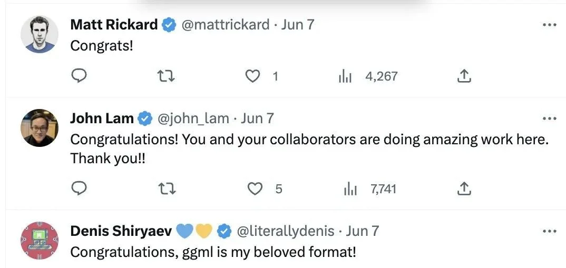Open Matt Rickard's profile picture
566x268 pixels.
click(40, 34)
